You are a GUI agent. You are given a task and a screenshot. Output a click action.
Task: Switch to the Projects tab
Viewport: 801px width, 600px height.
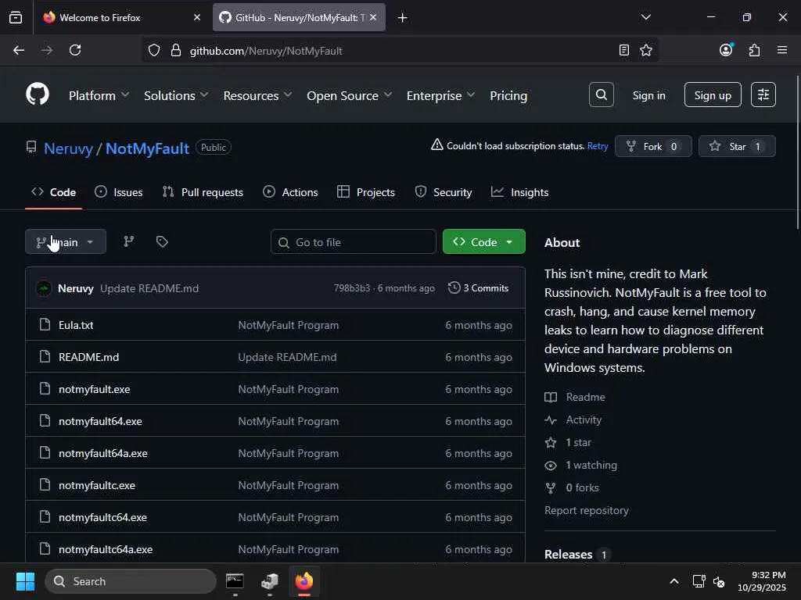click(366, 192)
